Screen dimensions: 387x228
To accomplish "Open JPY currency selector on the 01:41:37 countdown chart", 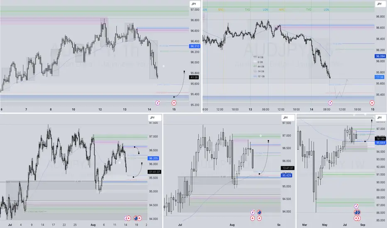I will click(154, 118).
